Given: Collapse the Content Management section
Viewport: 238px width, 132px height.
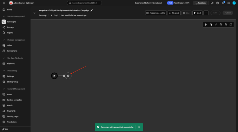Looking at the screenshot, I should 4,89.
